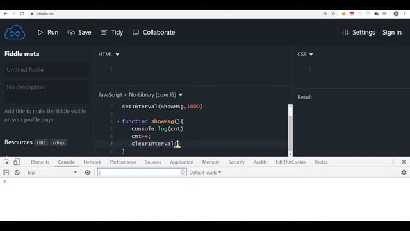Click the No description field
The image size is (410, 231).
tap(47, 92)
